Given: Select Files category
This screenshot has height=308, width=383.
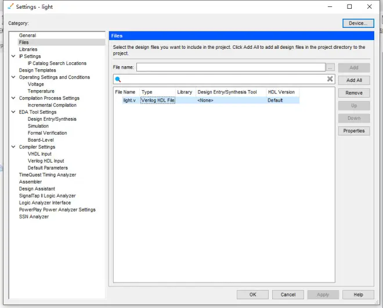Looking at the screenshot, I should (x=24, y=42).
